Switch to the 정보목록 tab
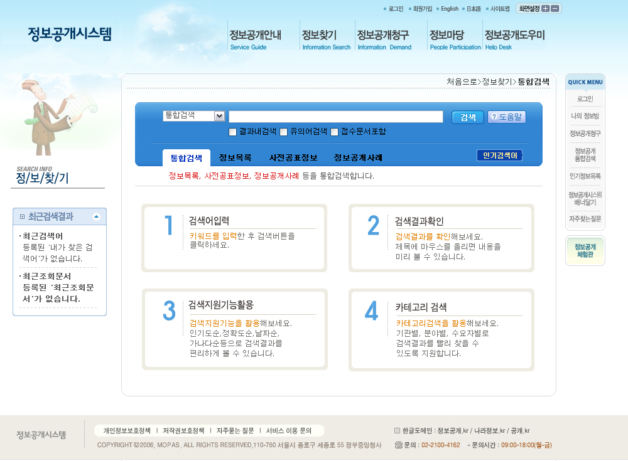The image size is (628, 461). point(235,157)
